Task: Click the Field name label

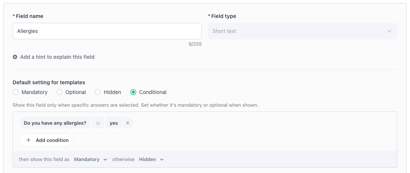Action: coord(30,16)
